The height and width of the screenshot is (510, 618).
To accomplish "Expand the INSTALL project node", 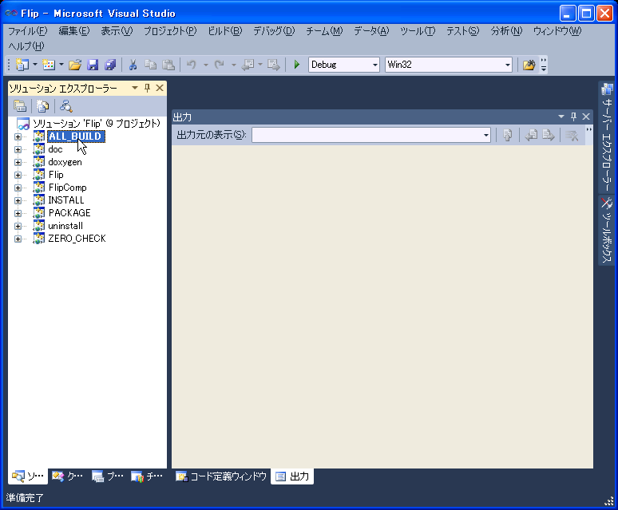I will click(18, 200).
